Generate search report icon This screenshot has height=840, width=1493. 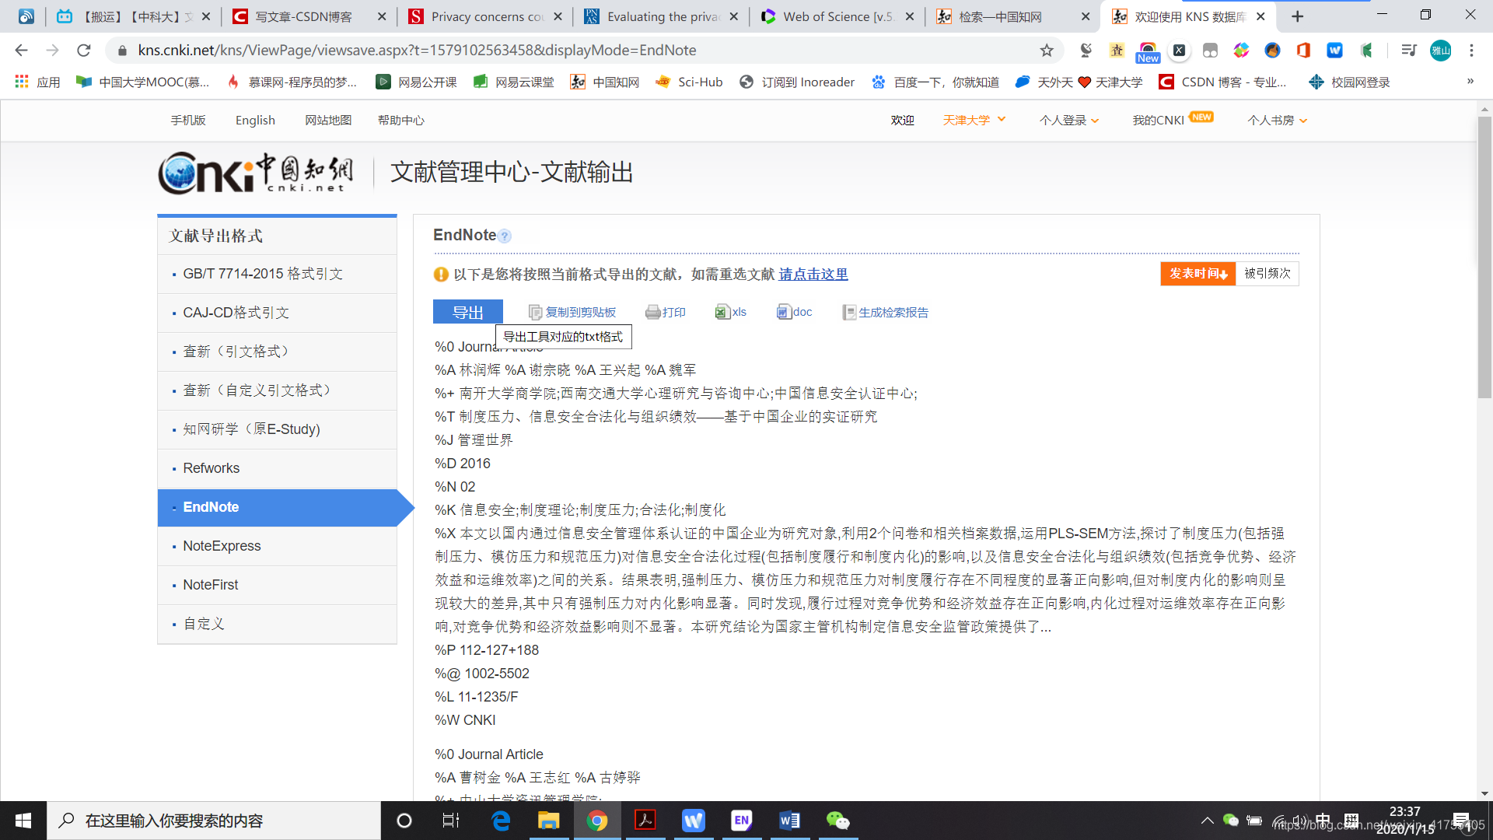tap(849, 313)
